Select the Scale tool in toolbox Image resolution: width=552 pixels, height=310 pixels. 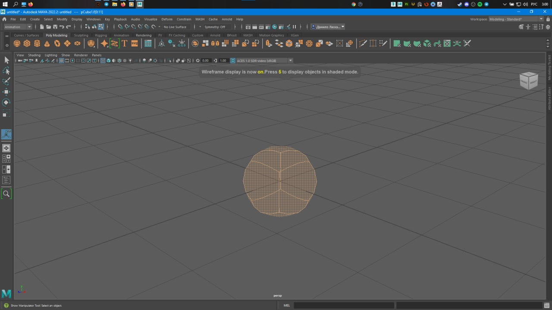[x=6, y=114]
